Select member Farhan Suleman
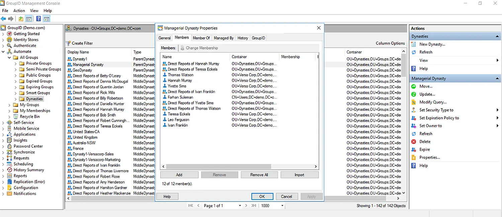 (x=180, y=97)
